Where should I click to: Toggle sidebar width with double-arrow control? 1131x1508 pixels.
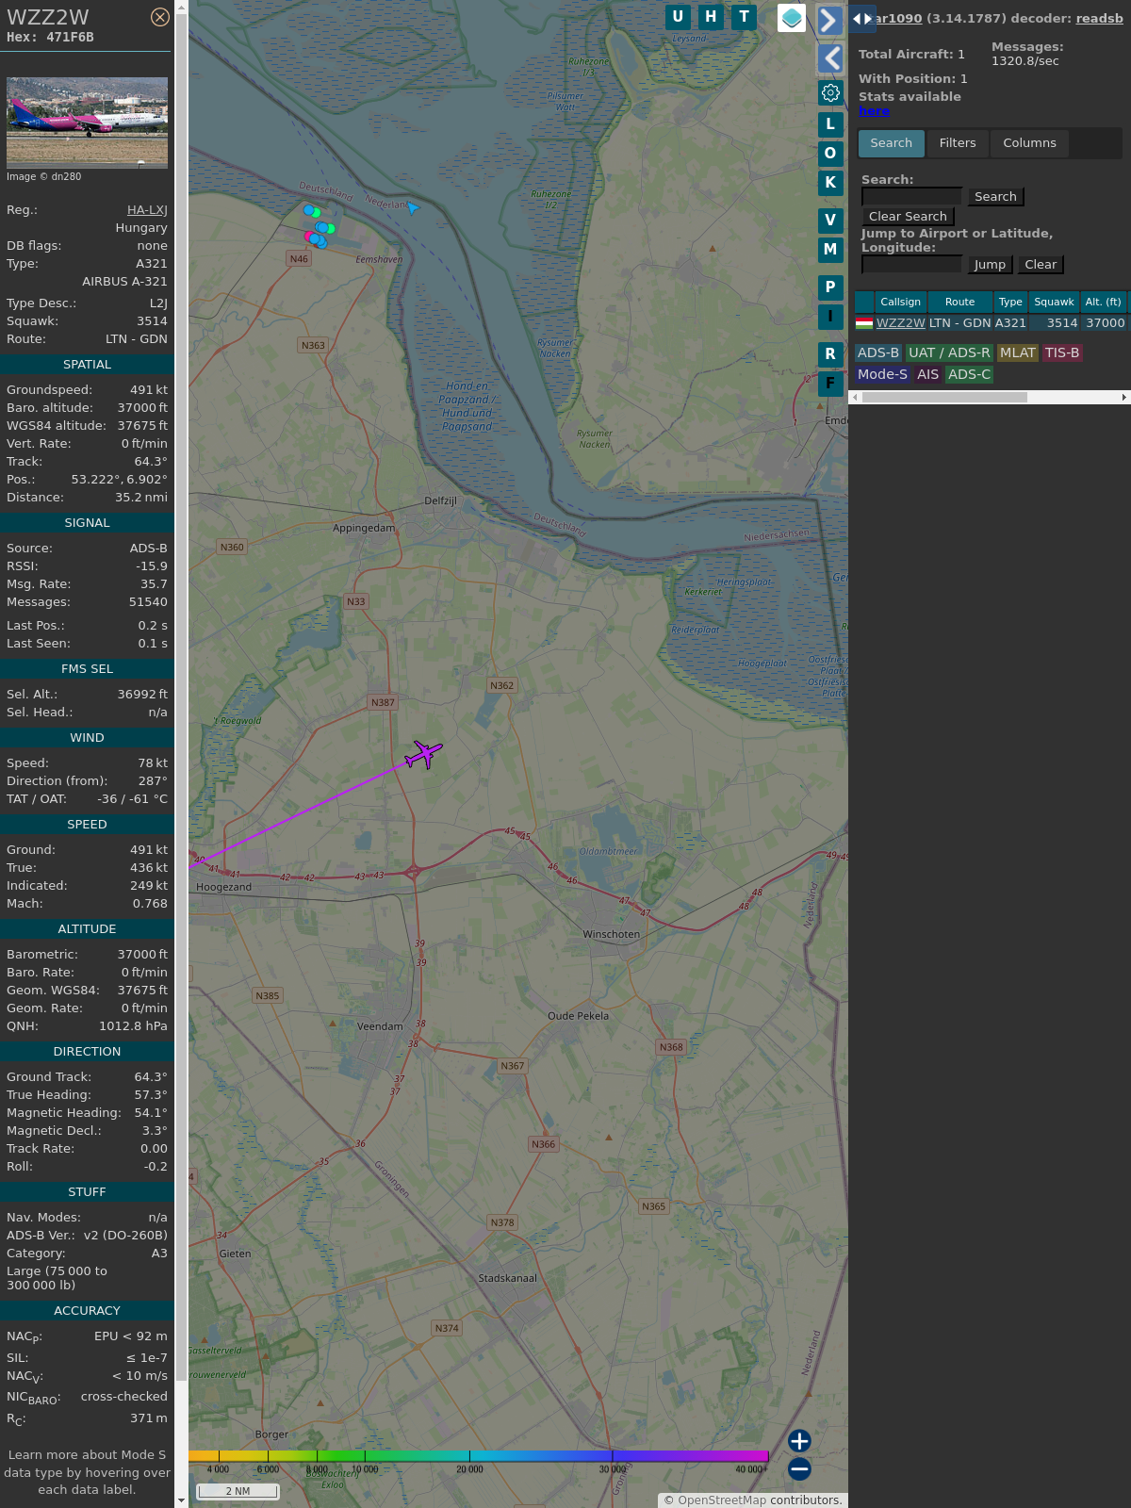(x=861, y=19)
